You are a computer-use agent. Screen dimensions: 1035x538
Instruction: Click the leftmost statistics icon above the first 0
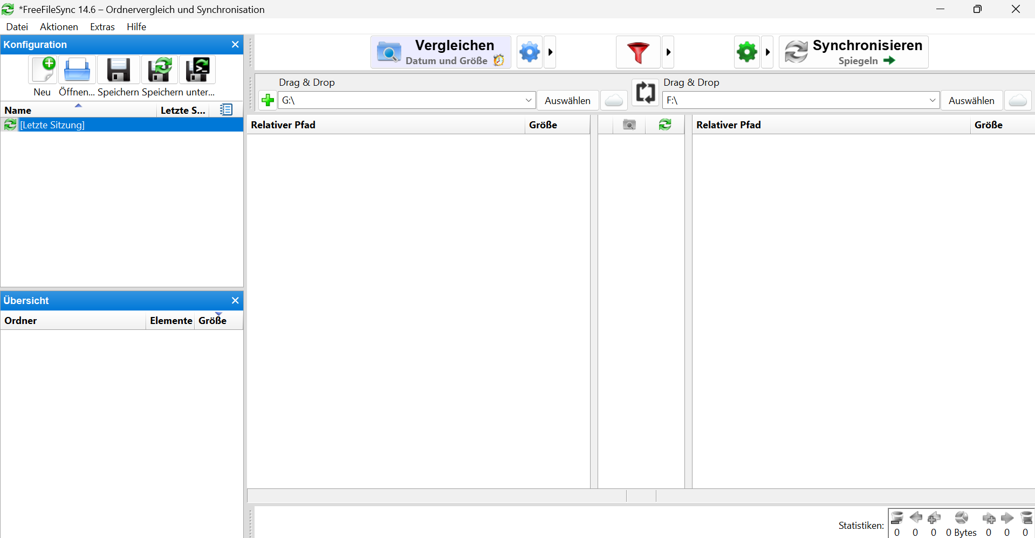(x=897, y=518)
